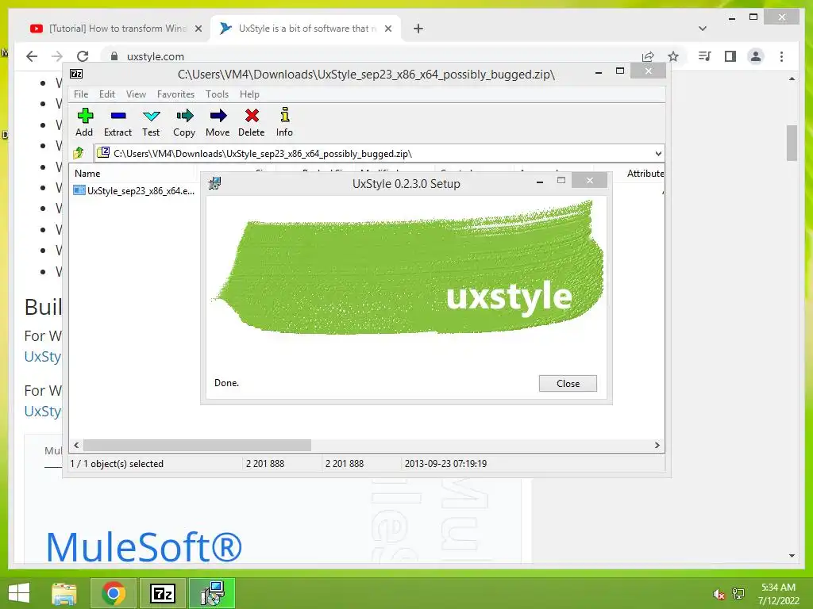Toggle the Chrome side panel
Image resolution: width=813 pixels, height=609 pixels.
point(730,56)
